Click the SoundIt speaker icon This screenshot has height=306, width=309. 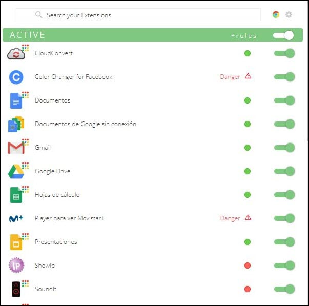click(x=16, y=289)
